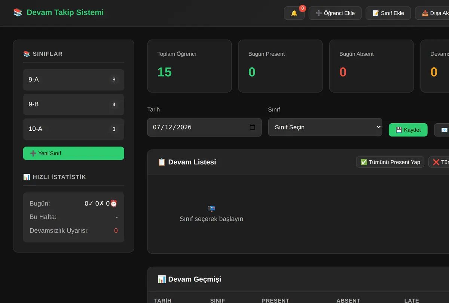The height and width of the screenshot is (303, 449).
Task: Click the ABSENT column header
Action: pyautogui.click(x=348, y=301)
